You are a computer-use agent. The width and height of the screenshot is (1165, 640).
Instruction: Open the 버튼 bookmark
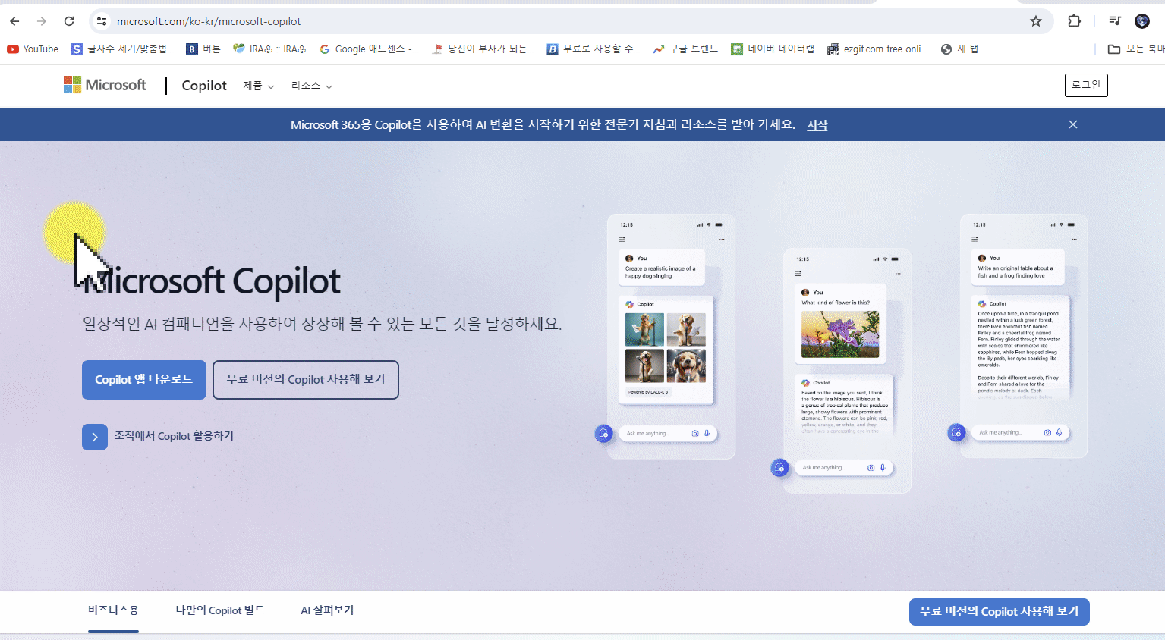click(203, 49)
